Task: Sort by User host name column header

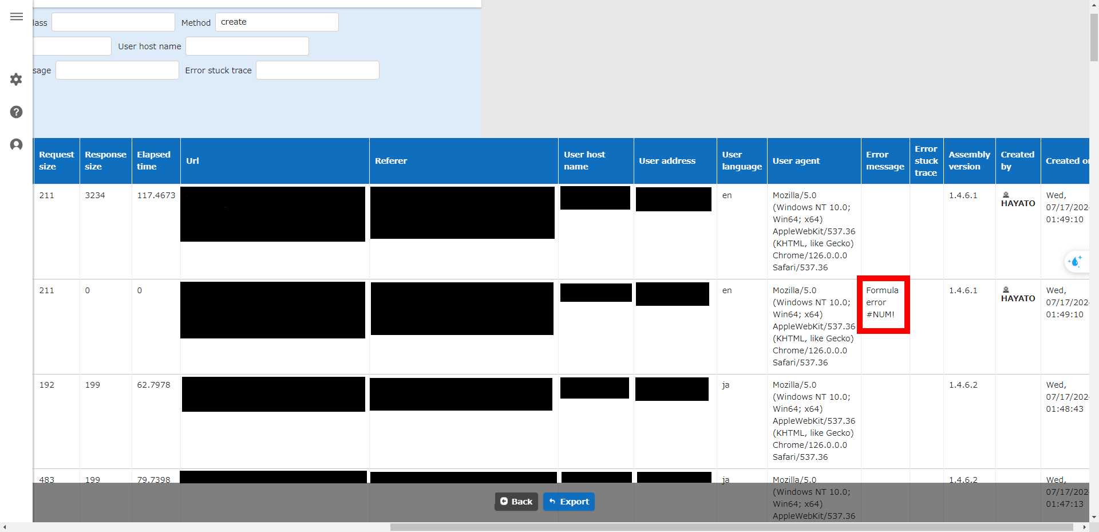Action: tap(596, 161)
